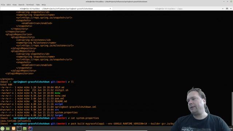Maximize the terminal window
233x131 pixels.
[x=228, y=1]
